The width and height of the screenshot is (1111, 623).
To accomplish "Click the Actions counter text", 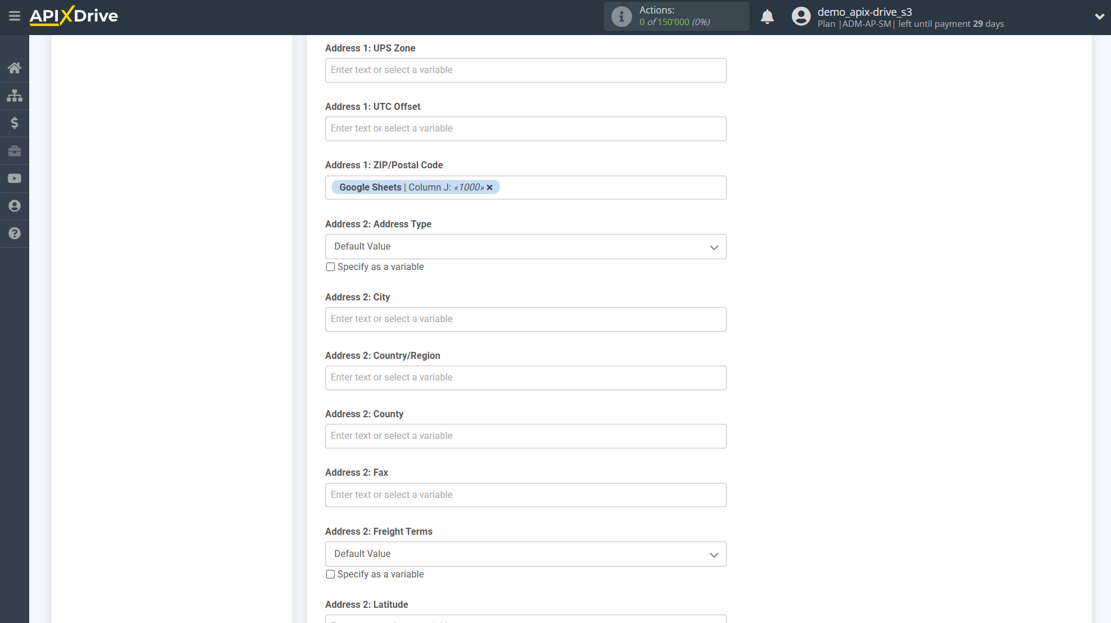I will (674, 16).
